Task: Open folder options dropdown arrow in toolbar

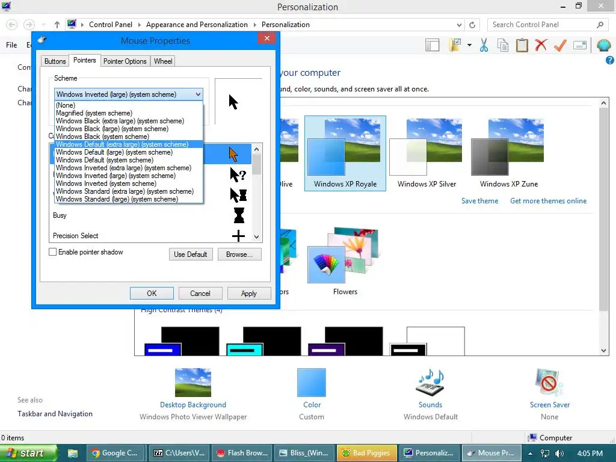Action: tap(469, 45)
